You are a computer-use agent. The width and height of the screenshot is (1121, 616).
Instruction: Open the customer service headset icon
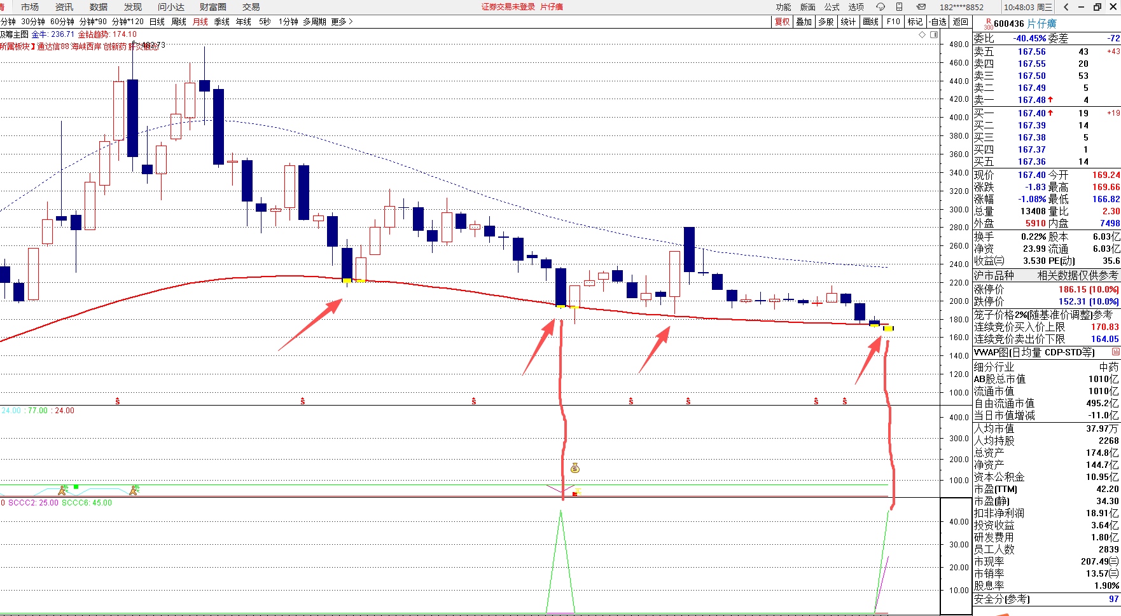point(881,7)
